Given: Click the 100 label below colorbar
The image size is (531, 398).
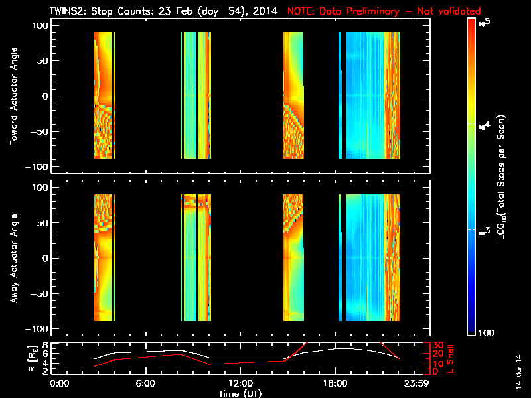Looking at the screenshot, I should coord(487,333).
